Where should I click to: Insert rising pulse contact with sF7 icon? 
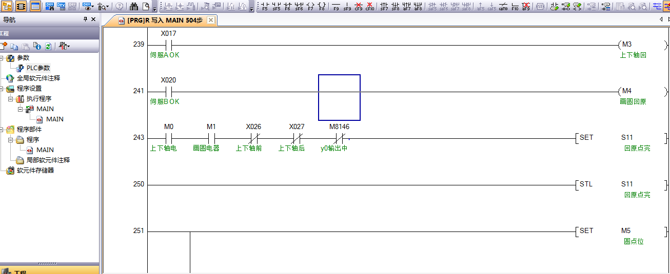[384, 6]
